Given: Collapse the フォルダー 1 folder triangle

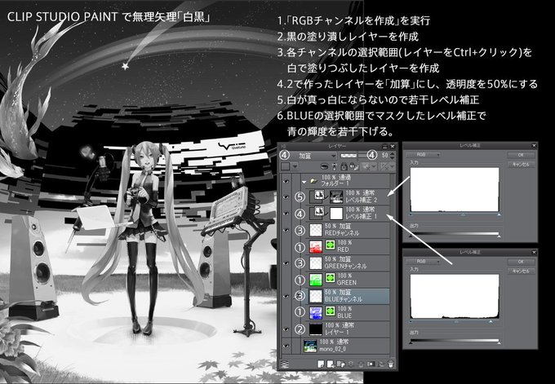Looking at the screenshot, I should [x=304, y=183].
